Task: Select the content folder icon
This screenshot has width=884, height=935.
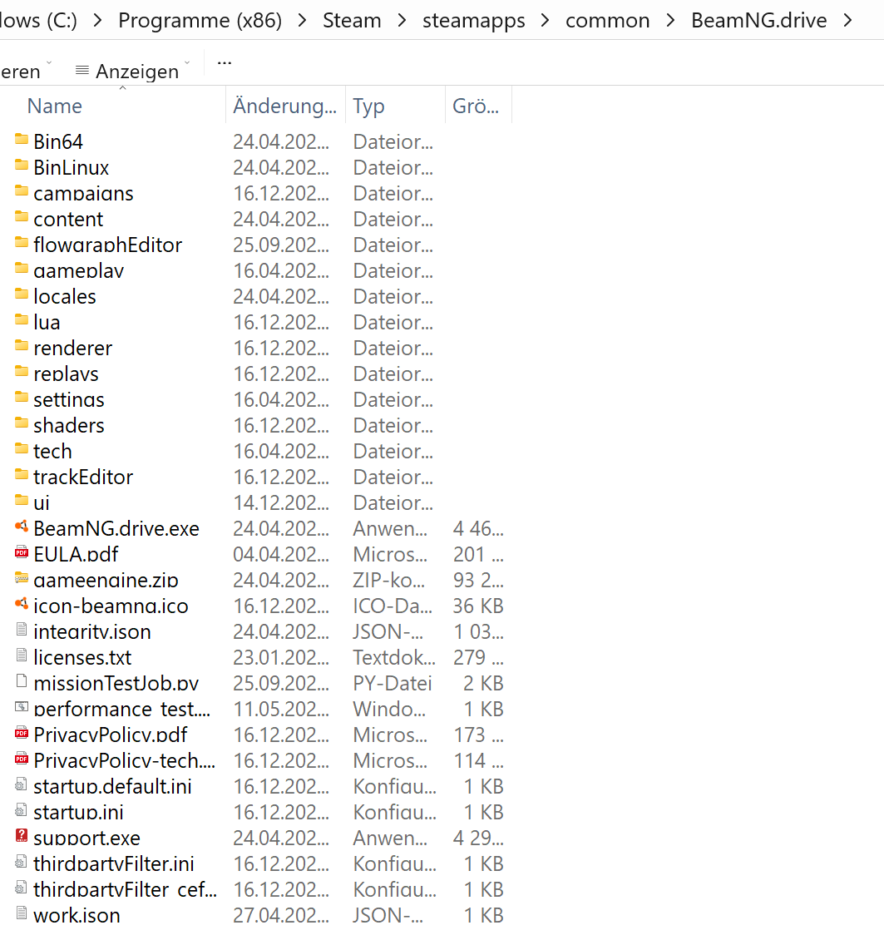Action: 22,216
